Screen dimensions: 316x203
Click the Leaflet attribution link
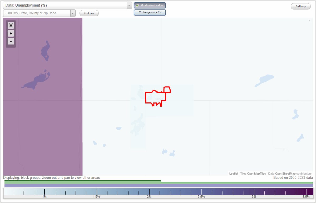click(x=233, y=174)
